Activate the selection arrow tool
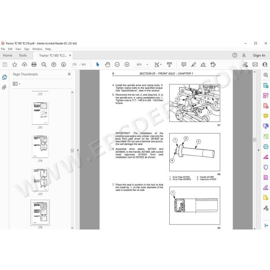This screenshot has width=270, height=270. pos(98,64)
